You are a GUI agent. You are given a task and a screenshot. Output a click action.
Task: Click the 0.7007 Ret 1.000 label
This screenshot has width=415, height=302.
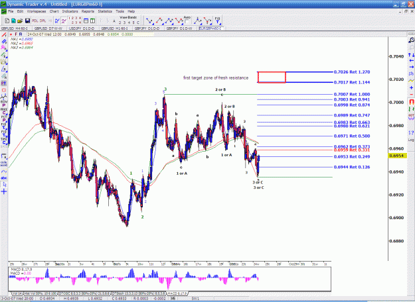[352, 94]
